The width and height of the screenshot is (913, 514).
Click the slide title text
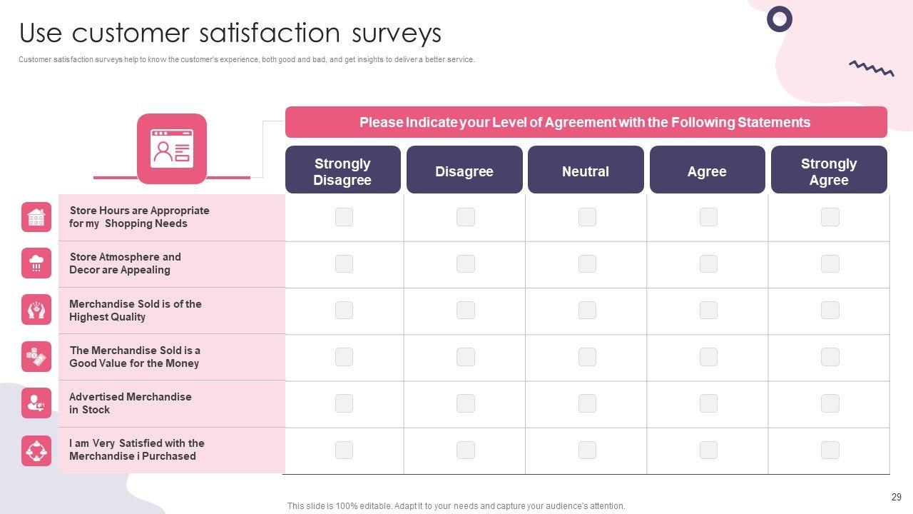click(x=230, y=34)
